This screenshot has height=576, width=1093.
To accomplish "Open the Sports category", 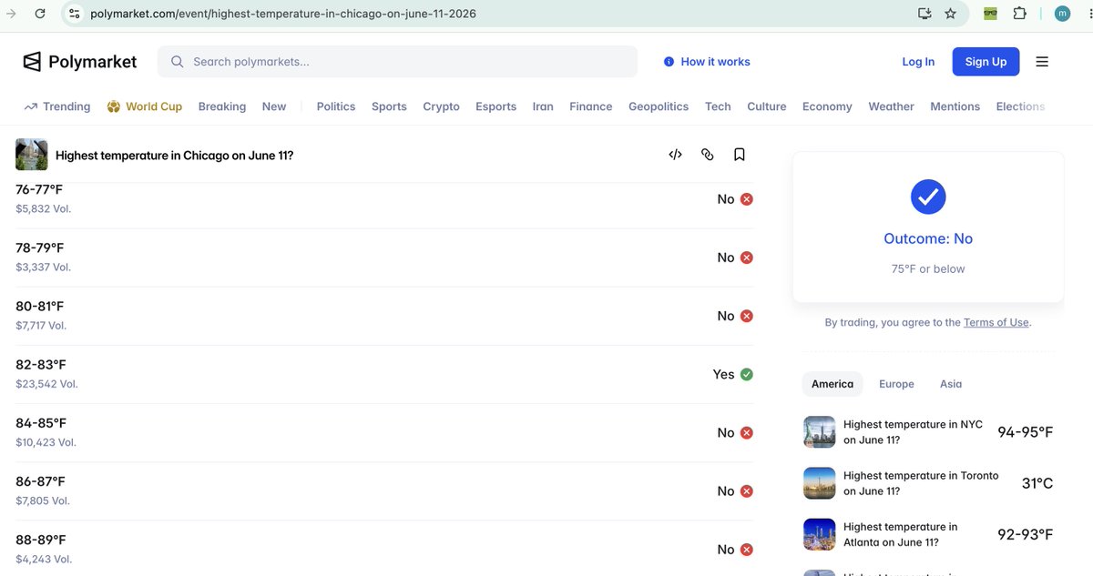I will point(389,106).
